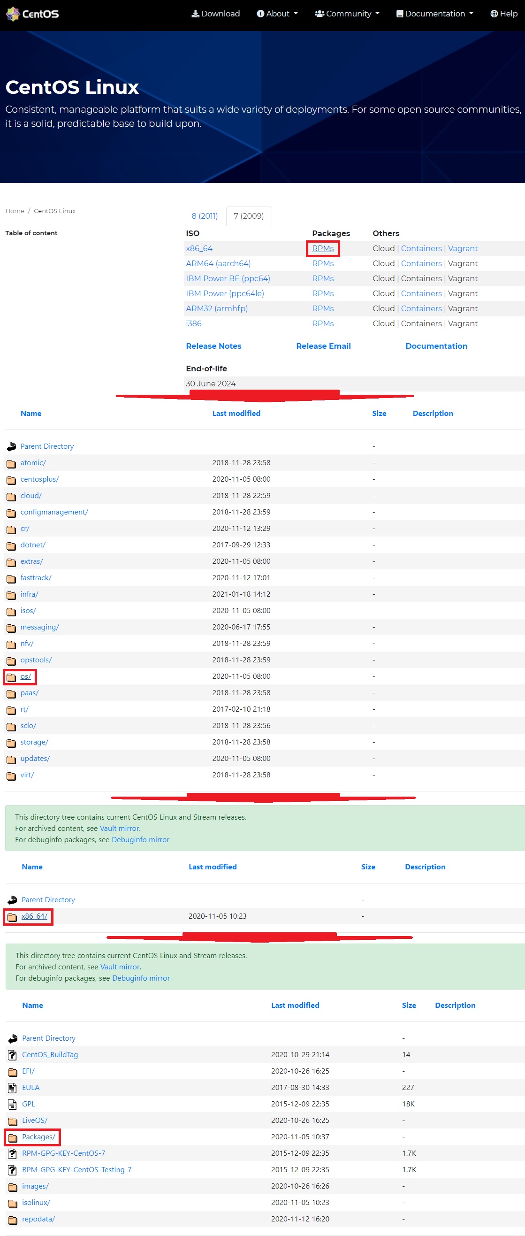The width and height of the screenshot is (525, 1236).
Task: Open the os/ directory link
Action: coord(26,676)
